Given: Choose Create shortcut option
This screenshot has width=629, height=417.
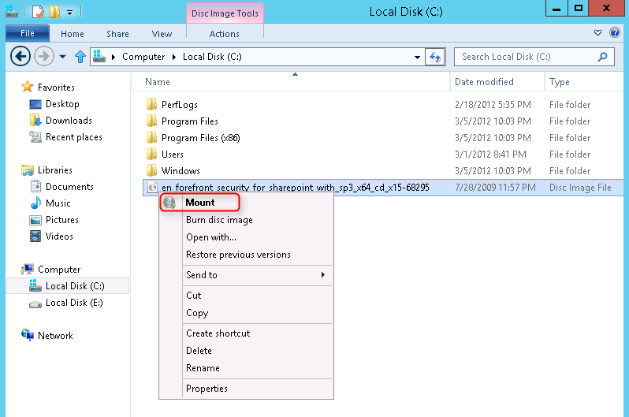Looking at the screenshot, I should pyautogui.click(x=246, y=333).
